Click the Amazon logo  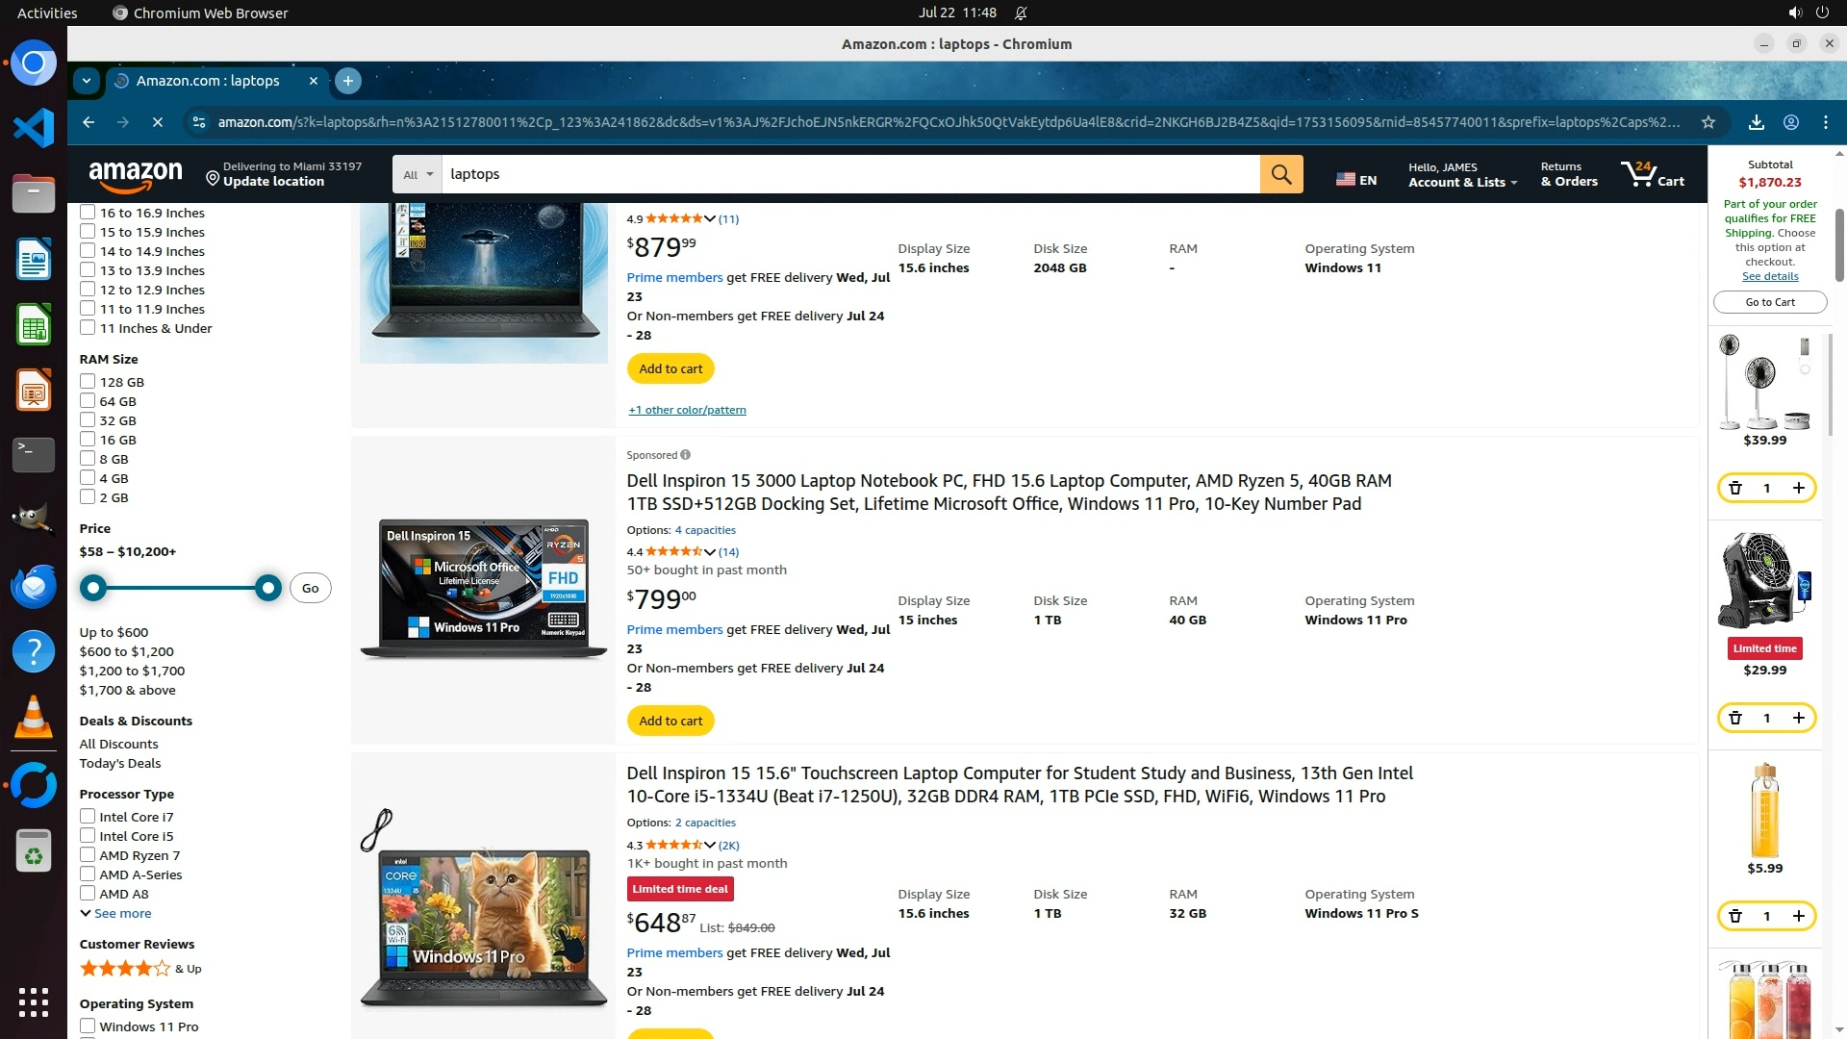(x=135, y=175)
